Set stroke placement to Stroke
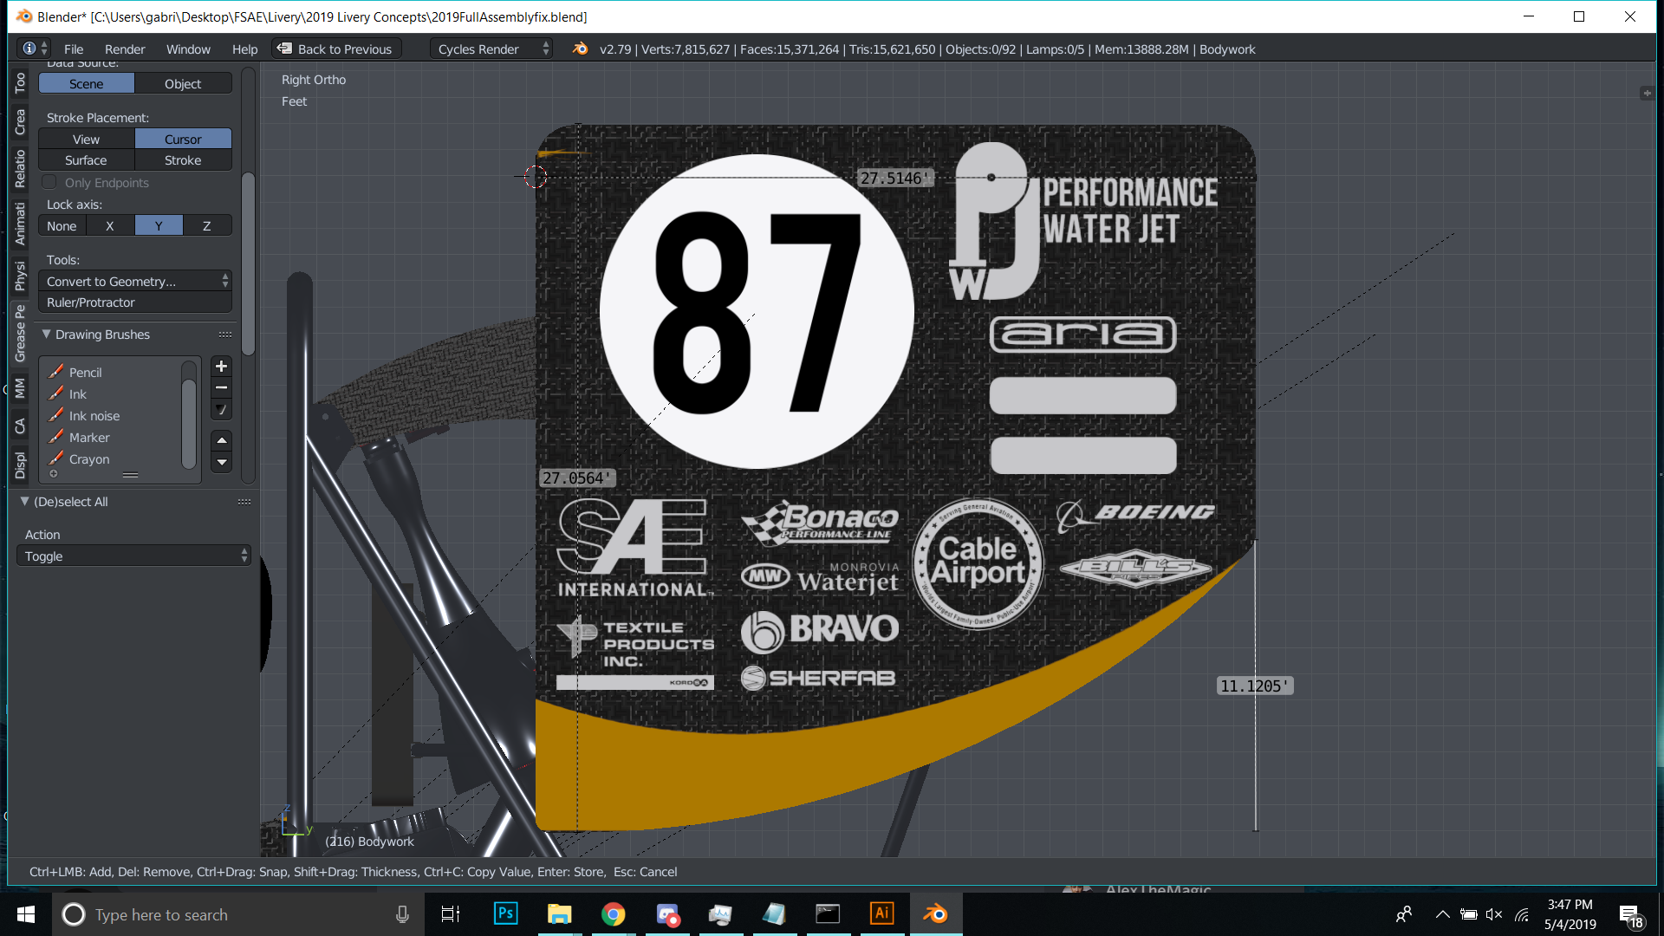The width and height of the screenshot is (1664, 936). click(x=183, y=160)
